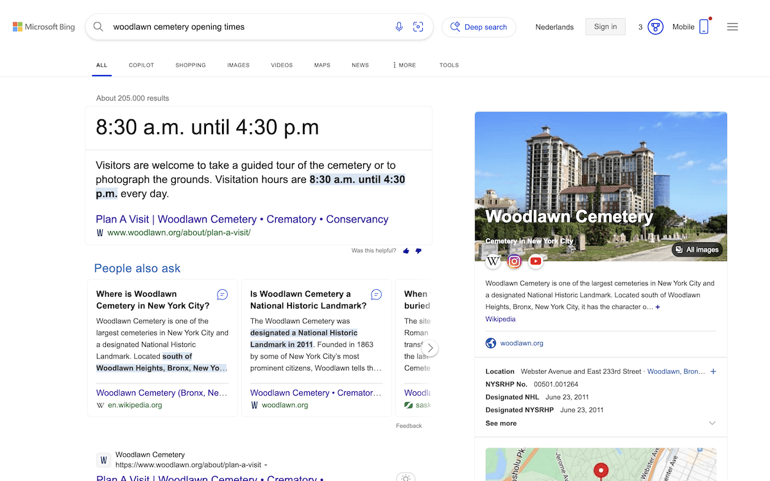Click All images button on photo
This screenshot has width=770, height=481.
pyautogui.click(x=697, y=249)
